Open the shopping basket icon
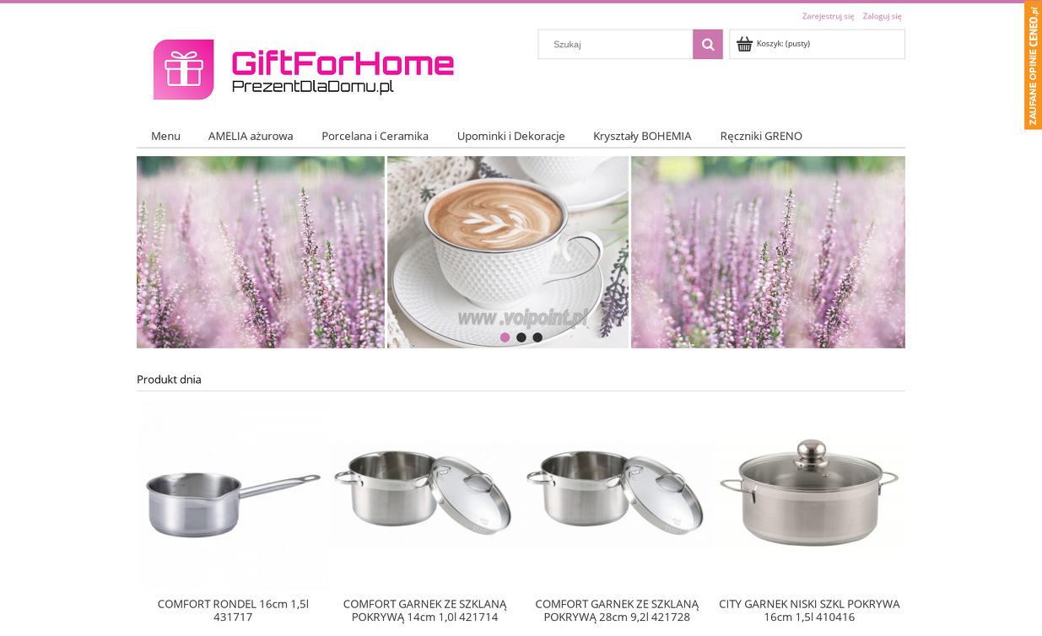This screenshot has height=636, width=1042. 744,44
